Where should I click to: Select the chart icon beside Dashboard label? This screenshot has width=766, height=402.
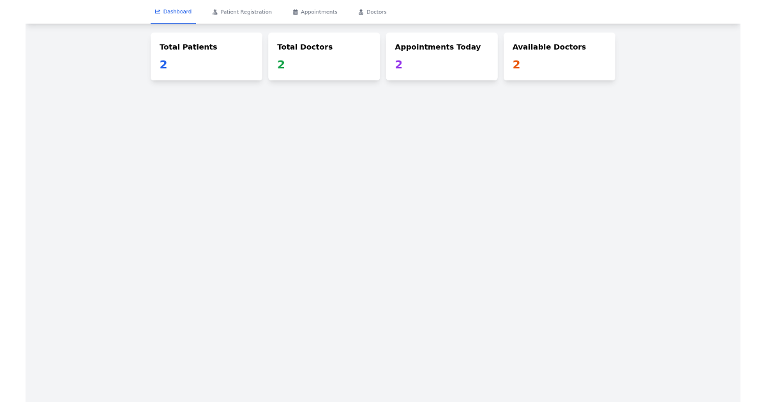[157, 11]
